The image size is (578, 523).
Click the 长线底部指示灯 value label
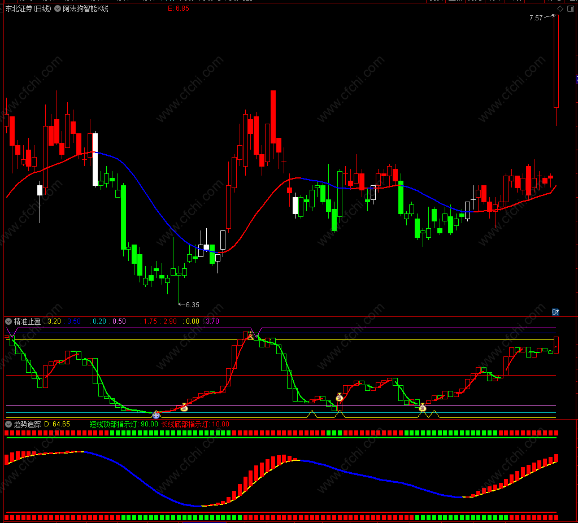[195, 424]
